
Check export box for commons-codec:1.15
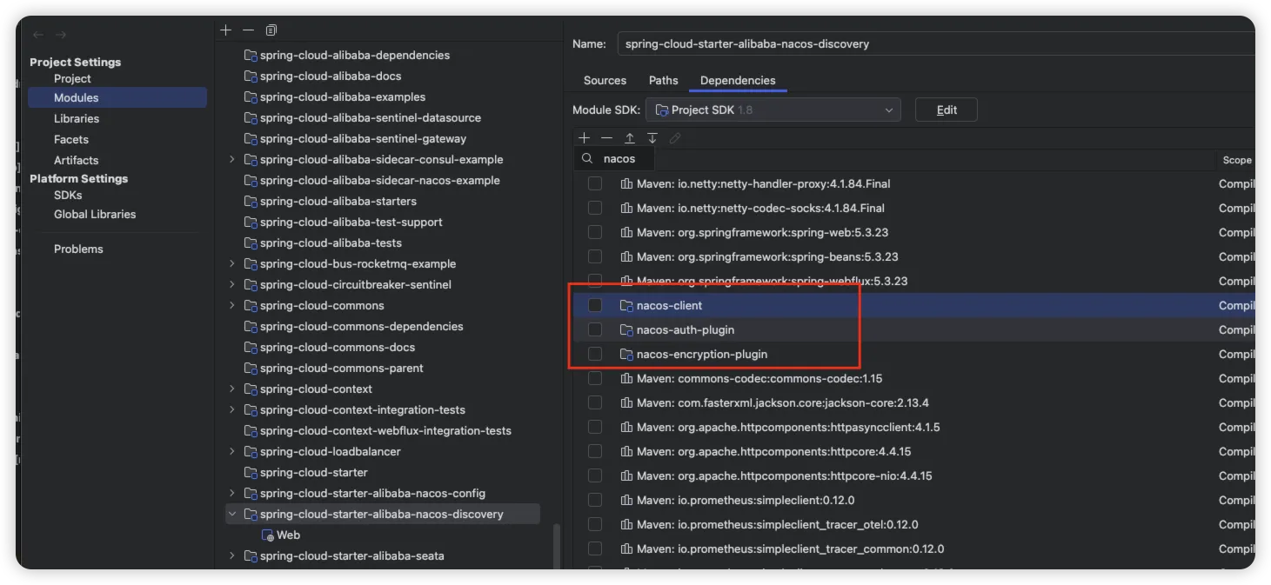point(595,378)
